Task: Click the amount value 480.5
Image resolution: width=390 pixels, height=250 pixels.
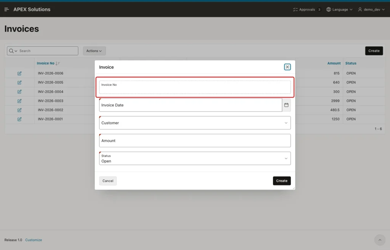Action: tap(335, 110)
